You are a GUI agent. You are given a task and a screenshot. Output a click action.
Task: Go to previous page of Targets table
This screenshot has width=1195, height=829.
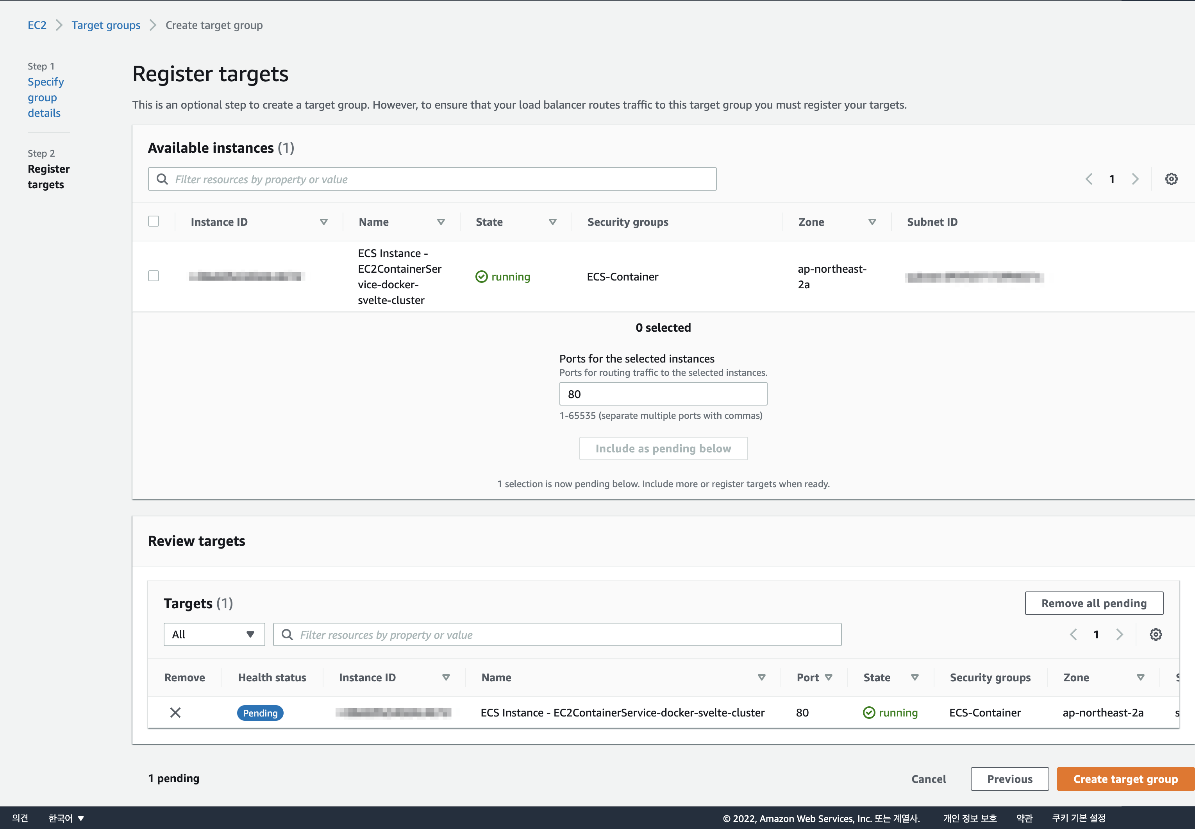pos(1074,634)
